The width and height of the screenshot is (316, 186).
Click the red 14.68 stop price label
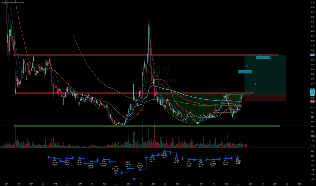click(313, 101)
